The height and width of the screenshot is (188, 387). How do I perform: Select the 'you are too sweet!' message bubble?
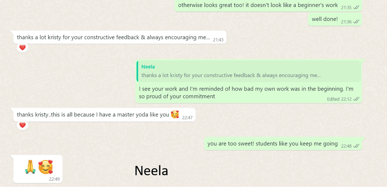tap(283, 143)
